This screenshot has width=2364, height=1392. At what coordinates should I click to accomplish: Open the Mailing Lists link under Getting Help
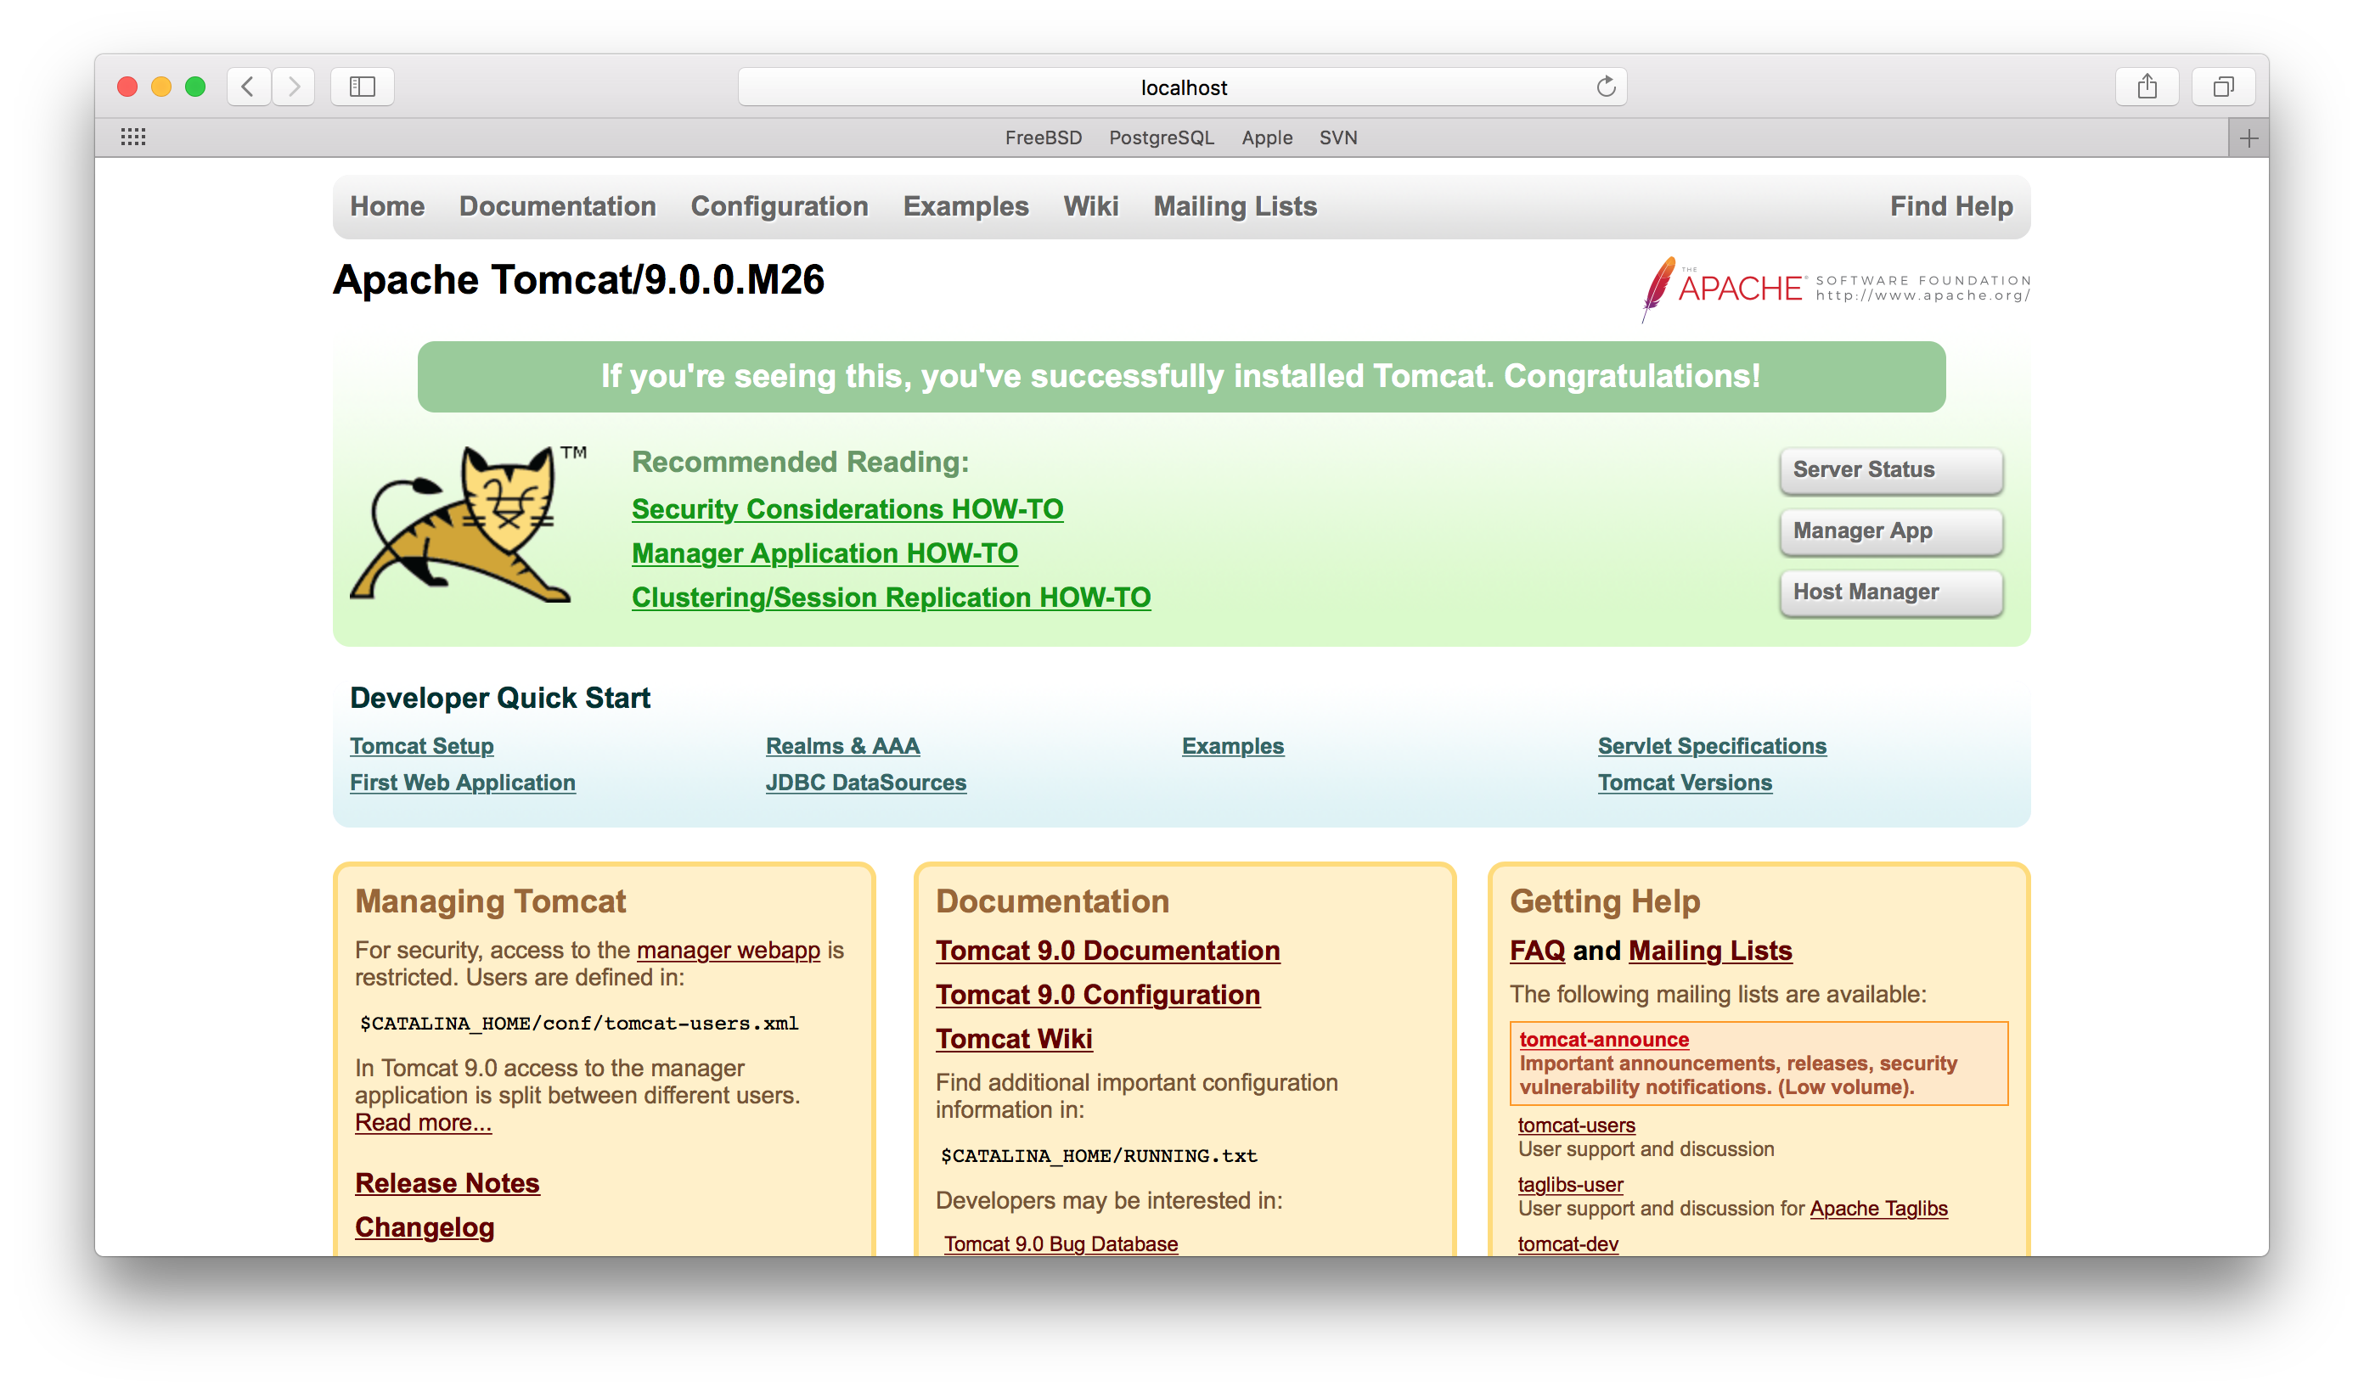tap(1710, 951)
